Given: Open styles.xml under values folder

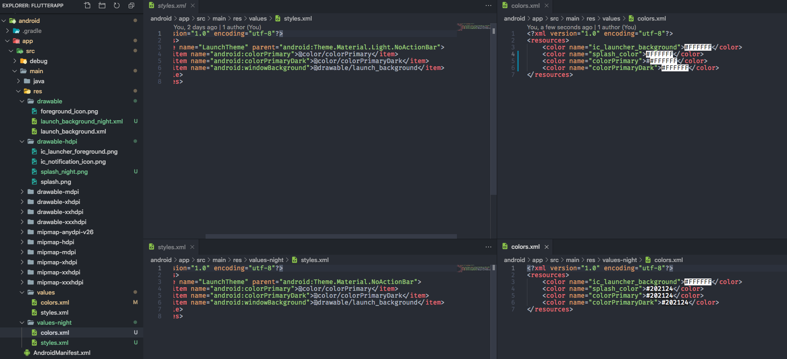Looking at the screenshot, I should [54, 312].
